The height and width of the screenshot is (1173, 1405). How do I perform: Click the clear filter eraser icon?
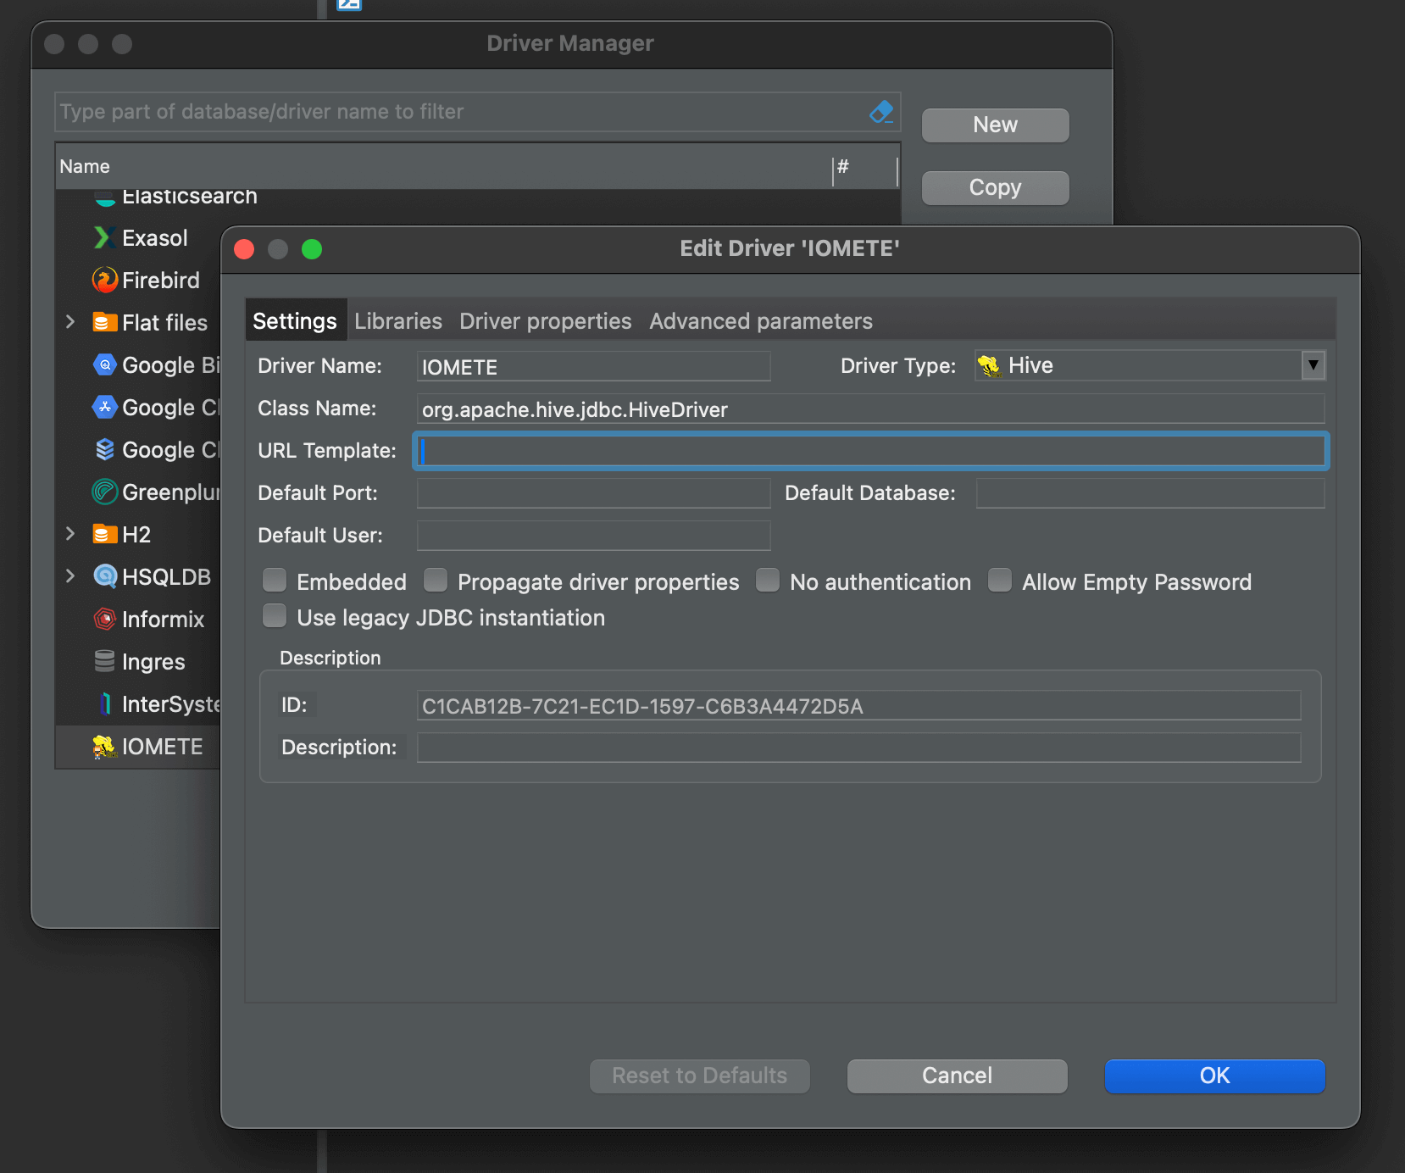tap(881, 112)
